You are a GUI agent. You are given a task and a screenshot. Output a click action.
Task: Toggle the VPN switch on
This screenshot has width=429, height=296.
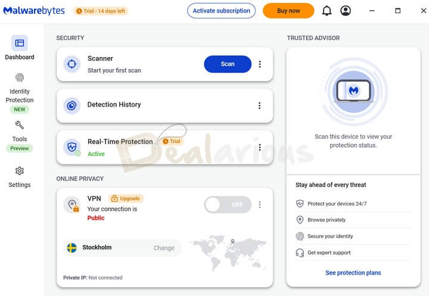tap(228, 205)
